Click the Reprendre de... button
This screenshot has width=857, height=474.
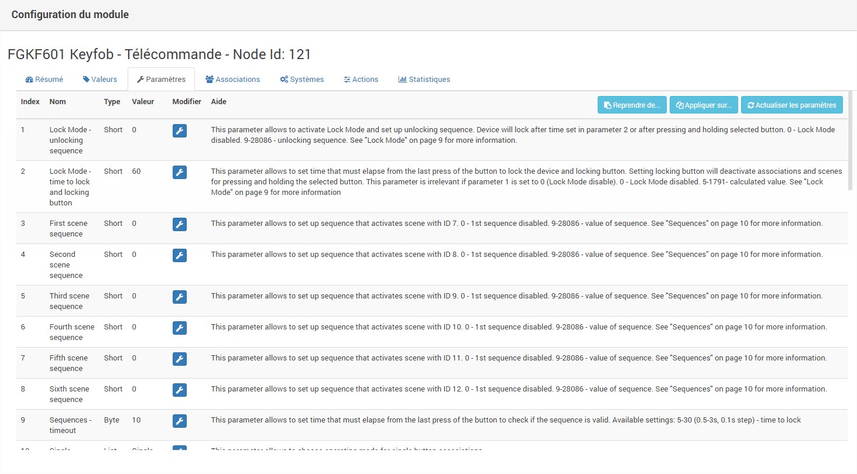[x=632, y=105]
